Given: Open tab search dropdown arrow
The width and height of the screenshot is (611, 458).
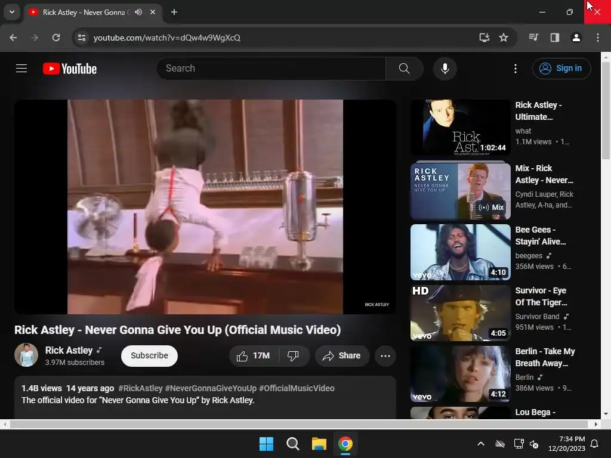Looking at the screenshot, I should coord(12,12).
